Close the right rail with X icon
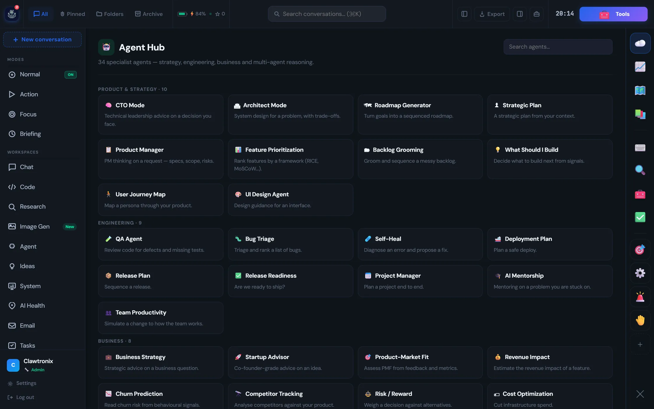Image resolution: width=654 pixels, height=409 pixels. (640, 394)
